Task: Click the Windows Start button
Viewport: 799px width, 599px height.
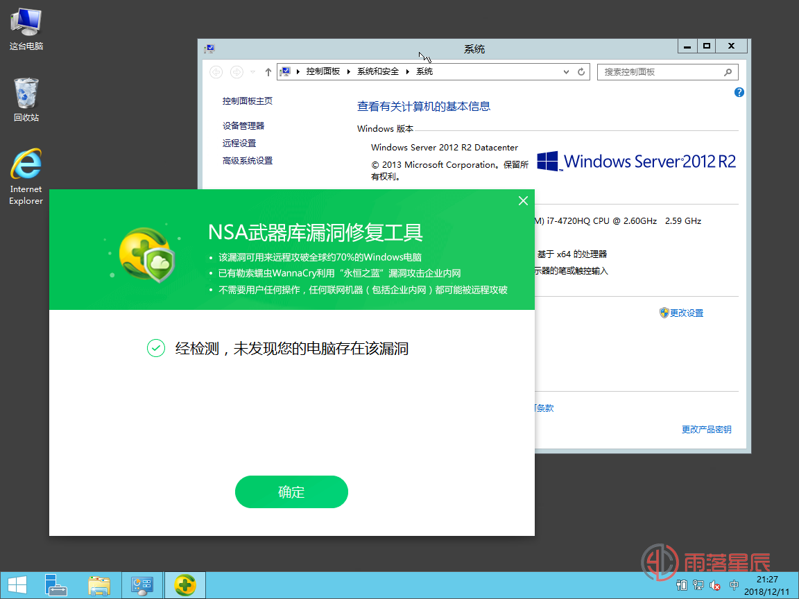Action: [x=17, y=585]
